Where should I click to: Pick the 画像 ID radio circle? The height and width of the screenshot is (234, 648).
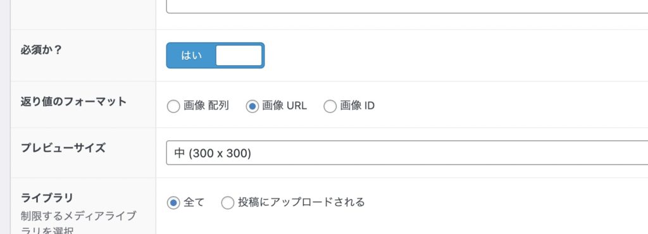(x=330, y=107)
